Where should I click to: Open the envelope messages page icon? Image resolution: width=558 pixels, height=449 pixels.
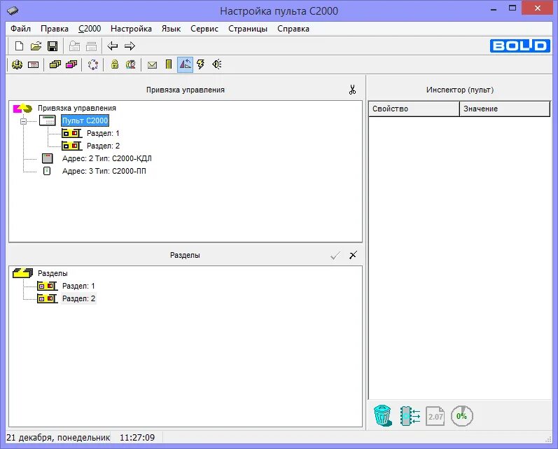[153, 65]
